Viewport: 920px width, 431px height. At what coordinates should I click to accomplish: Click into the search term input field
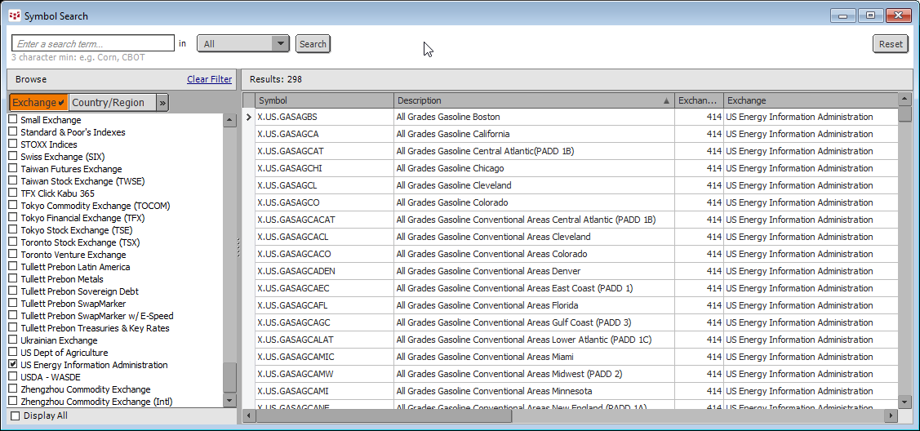[93, 43]
